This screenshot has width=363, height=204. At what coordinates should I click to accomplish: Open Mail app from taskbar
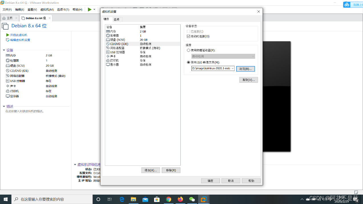[145, 199]
